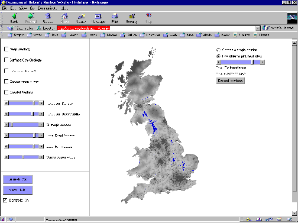The height and width of the screenshot is (223, 298).
Task: Click left arrow of Accessibility slider
Action: [7, 114]
